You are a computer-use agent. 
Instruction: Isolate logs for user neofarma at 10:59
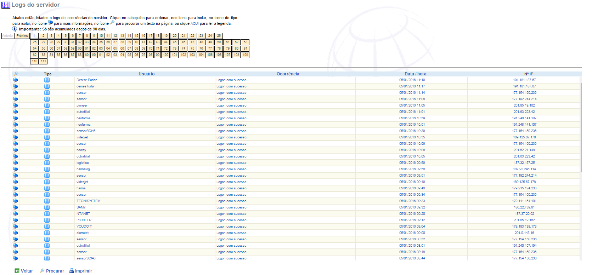83,118
